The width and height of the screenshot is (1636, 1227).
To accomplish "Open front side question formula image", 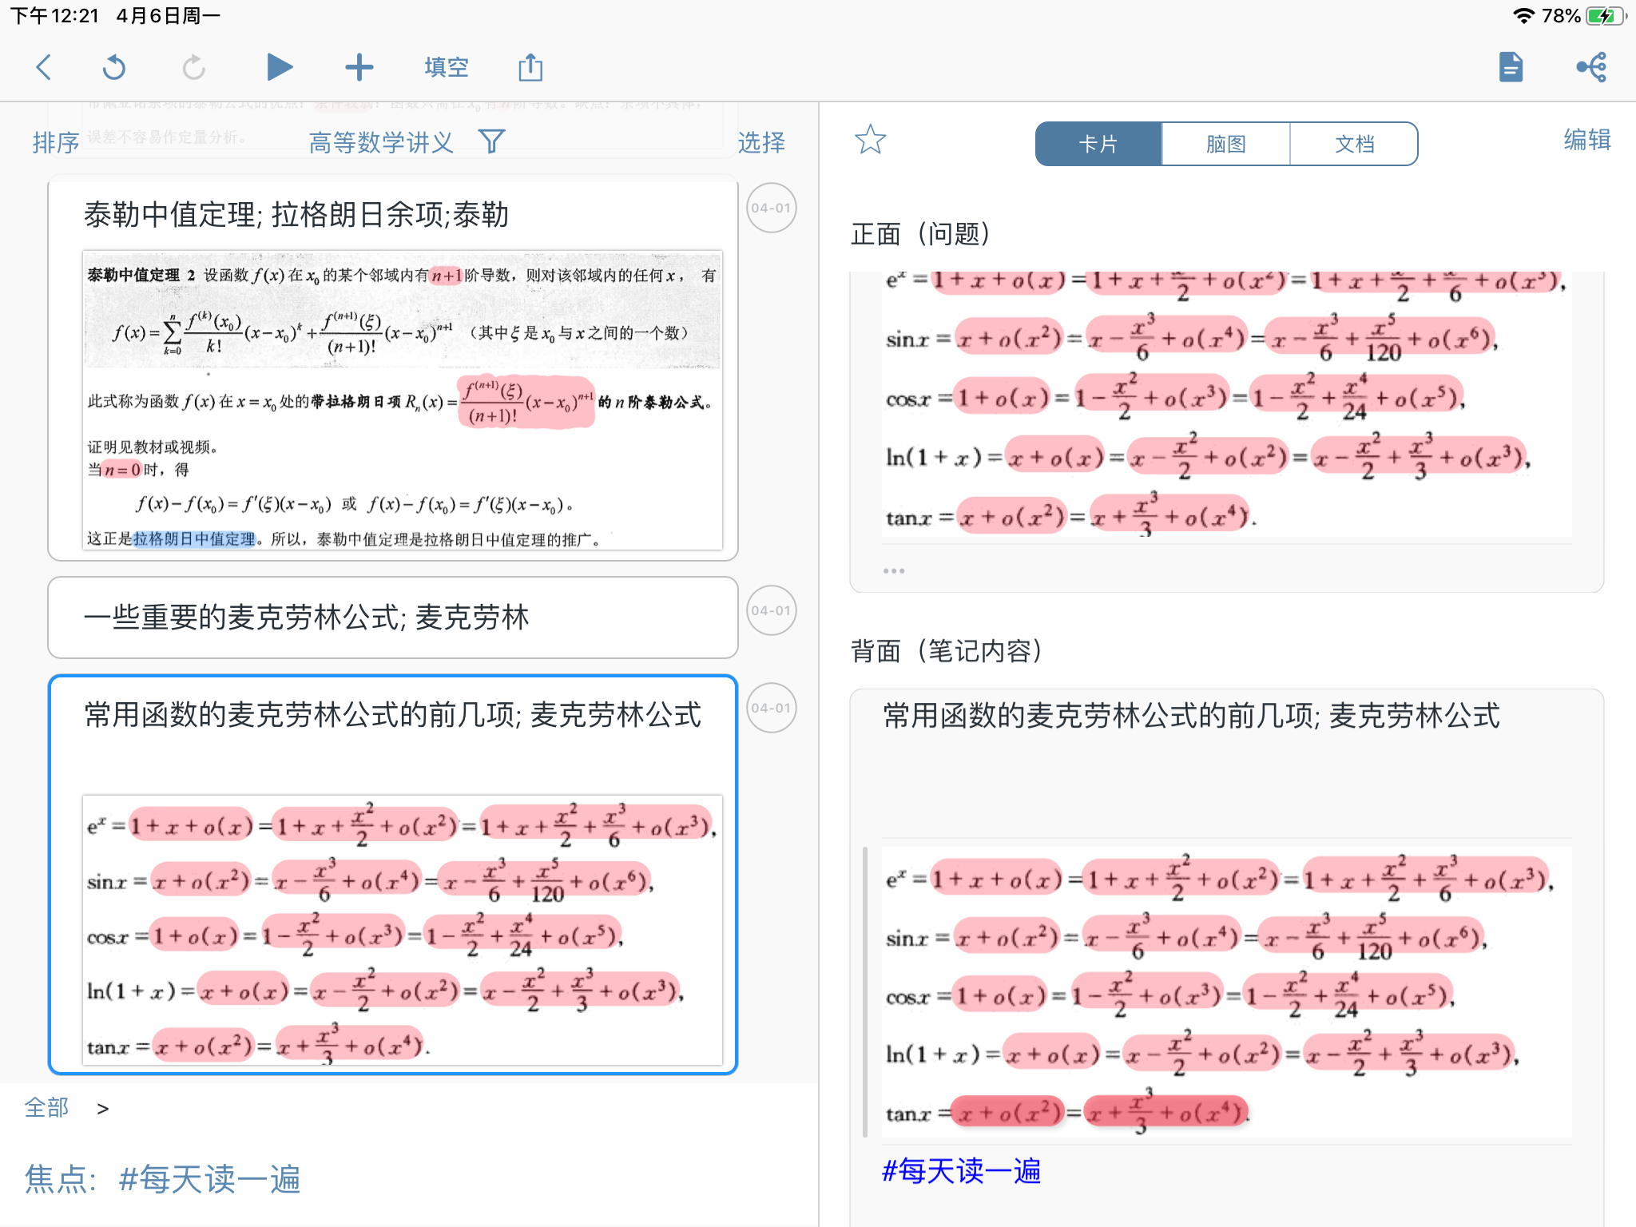I will click(x=1227, y=405).
